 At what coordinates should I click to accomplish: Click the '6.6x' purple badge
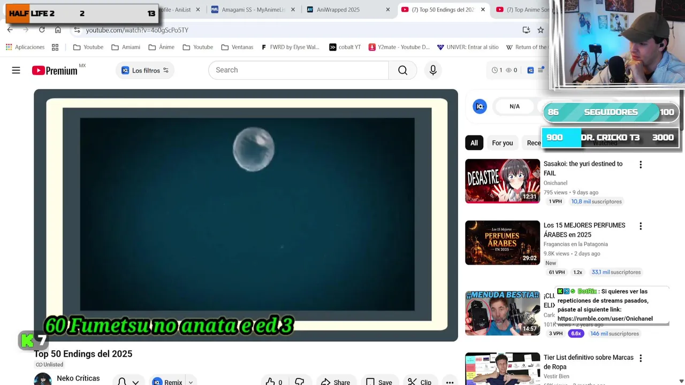click(x=576, y=334)
